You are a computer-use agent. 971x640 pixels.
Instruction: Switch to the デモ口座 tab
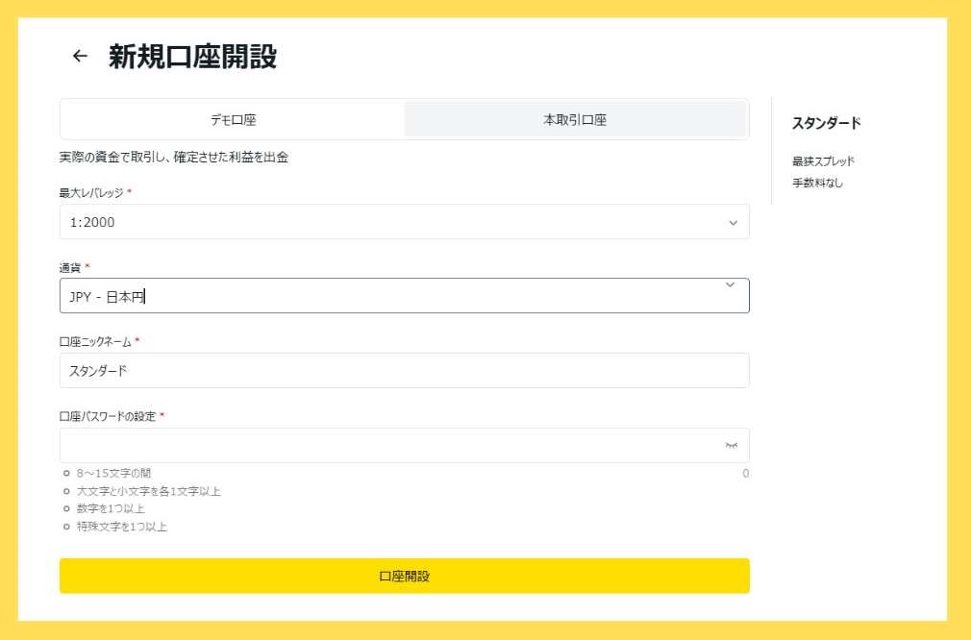232,117
